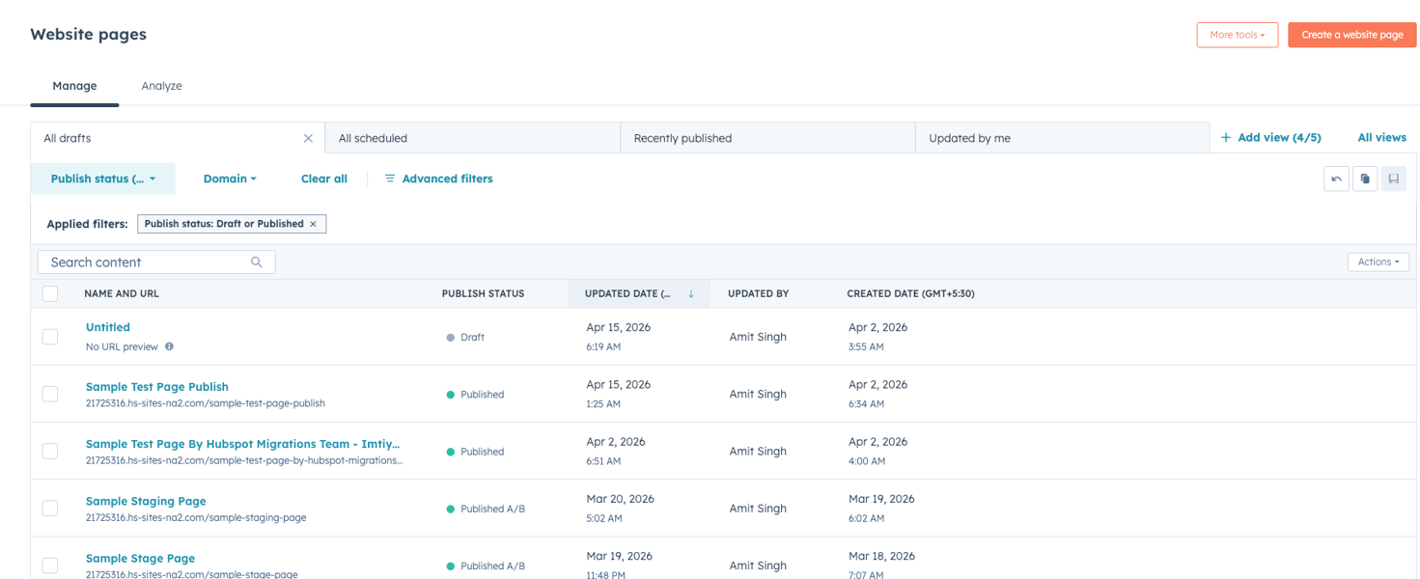Select the All scheduled view

(473, 138)
